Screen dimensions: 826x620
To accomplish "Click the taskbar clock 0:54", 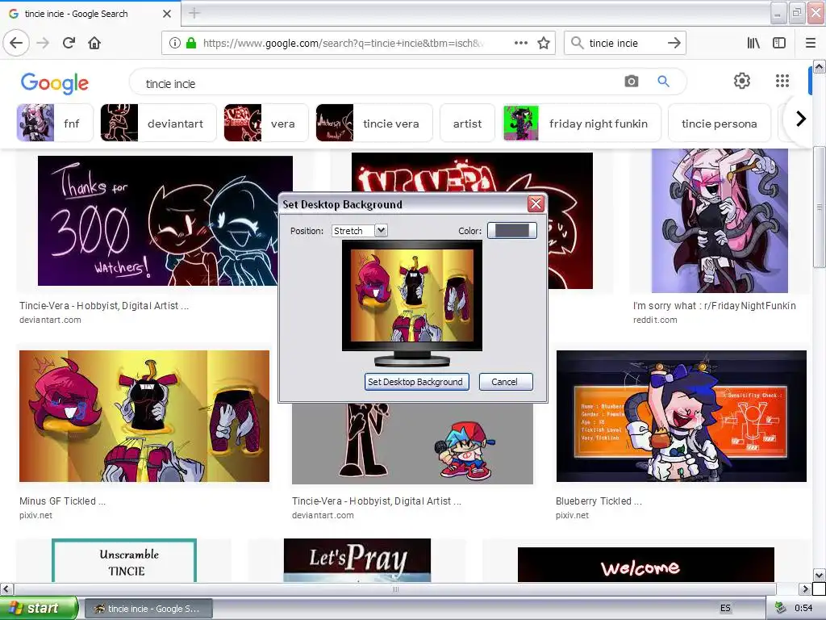I will [x=803, y=608].
